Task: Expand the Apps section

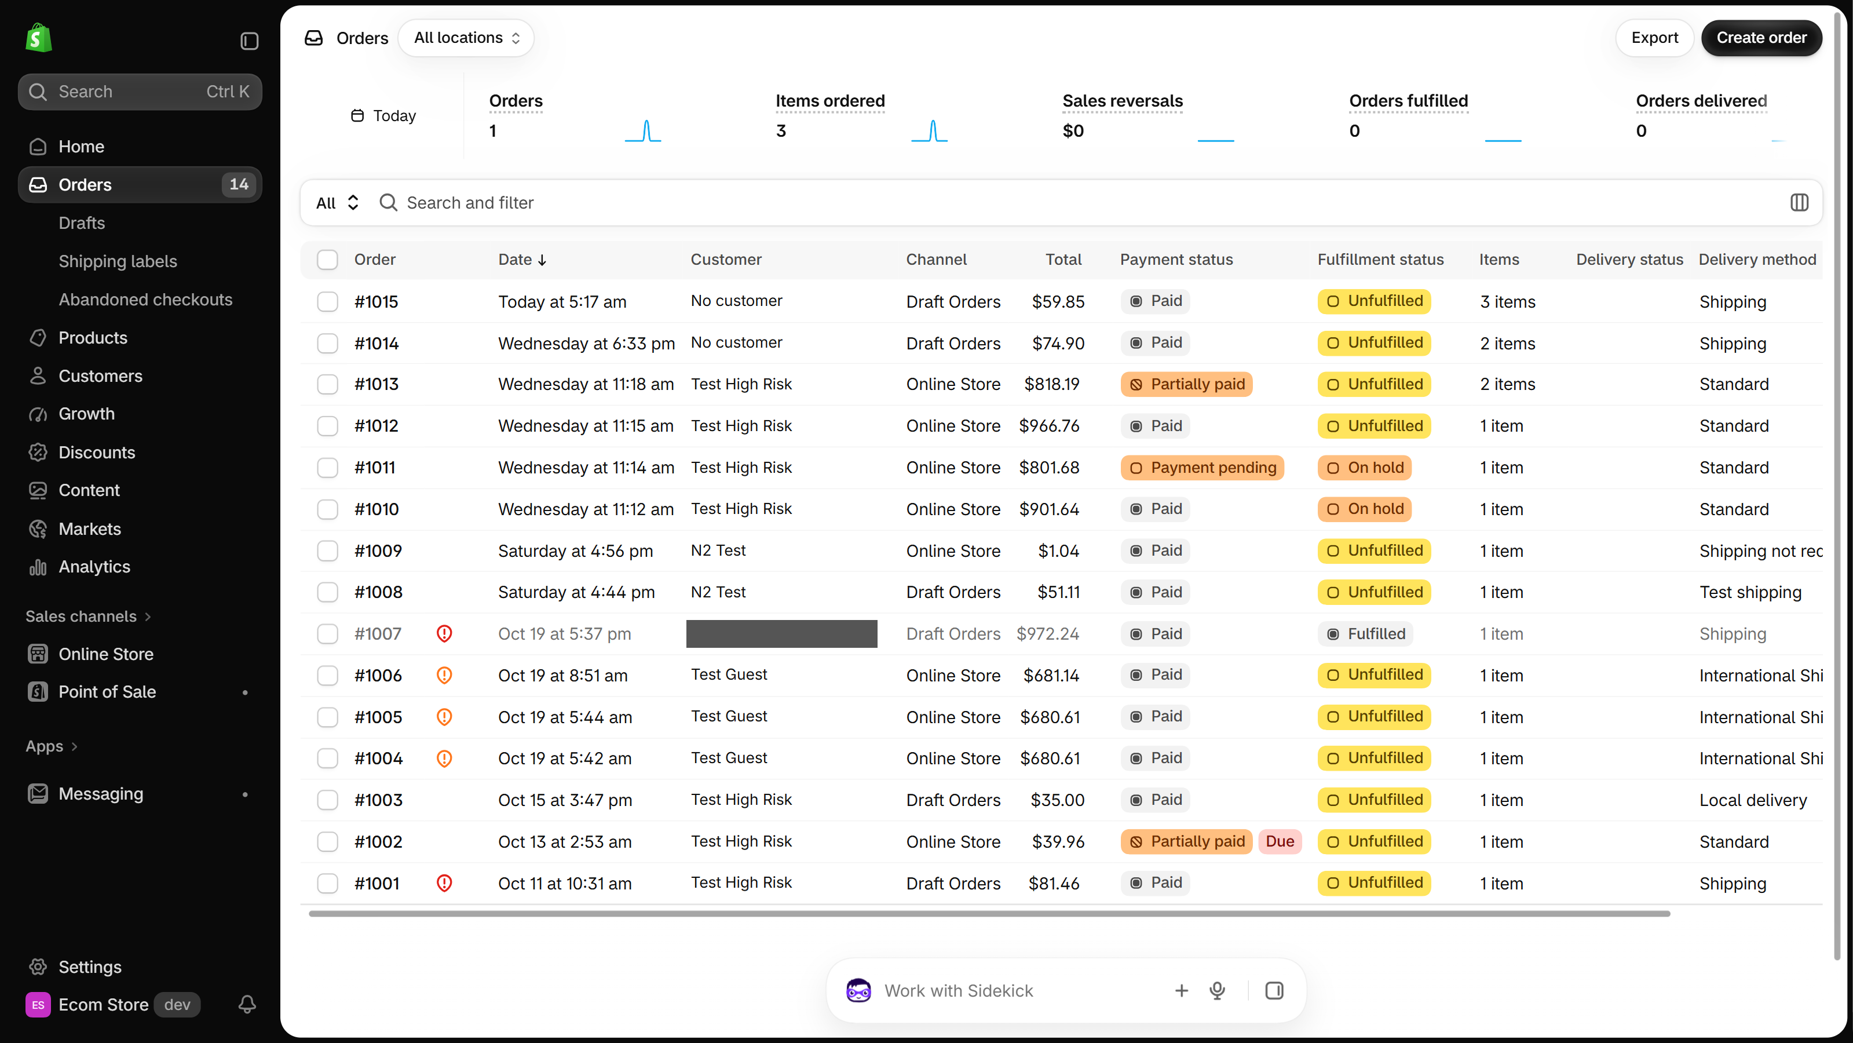Action: 52,746
